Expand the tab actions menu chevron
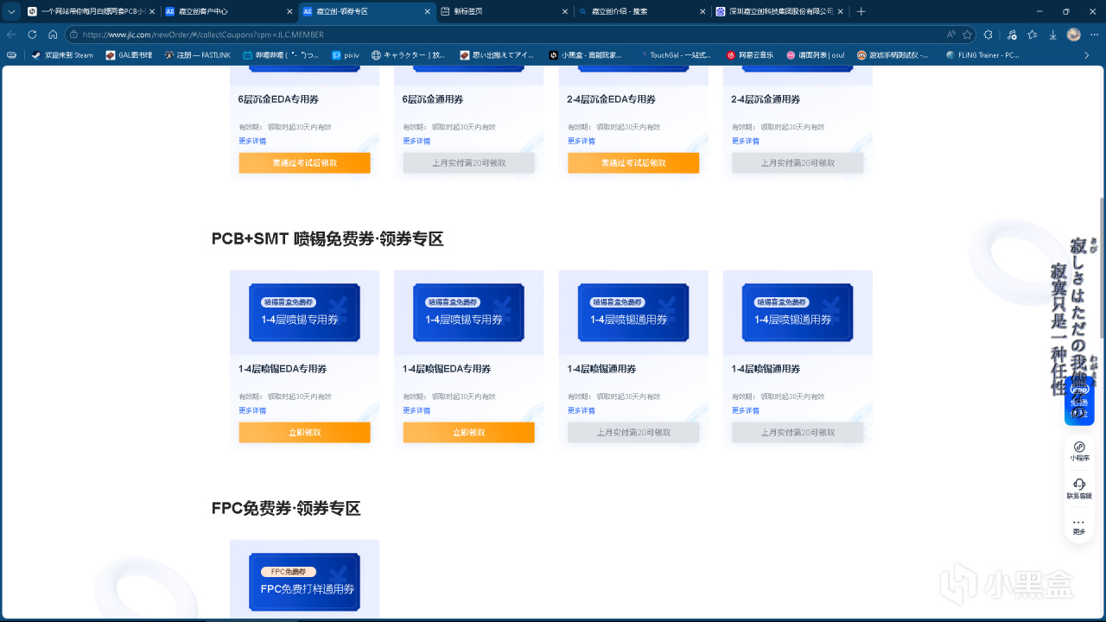 (x=11, y=11)
